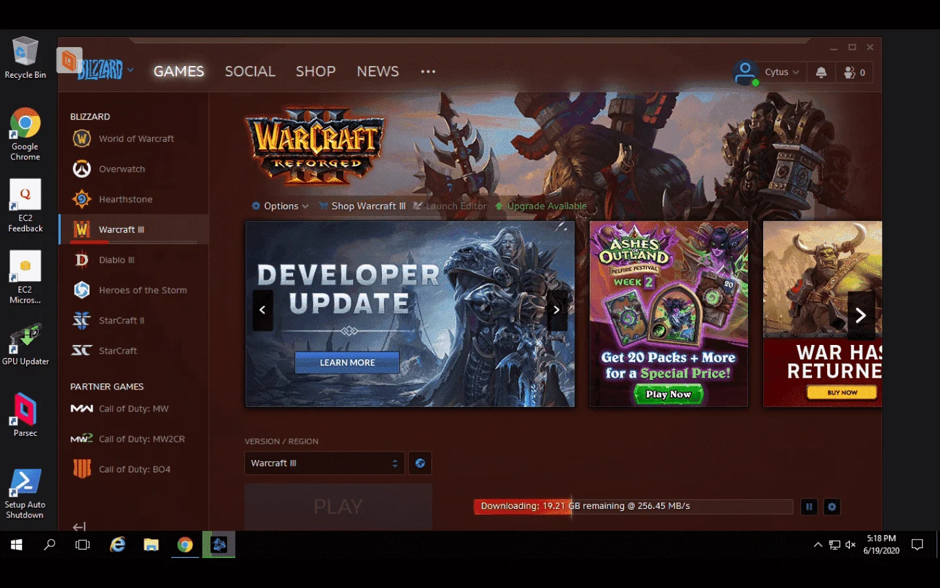
Task: Open the Windows Start menu
Action: [x=17, y=544]
